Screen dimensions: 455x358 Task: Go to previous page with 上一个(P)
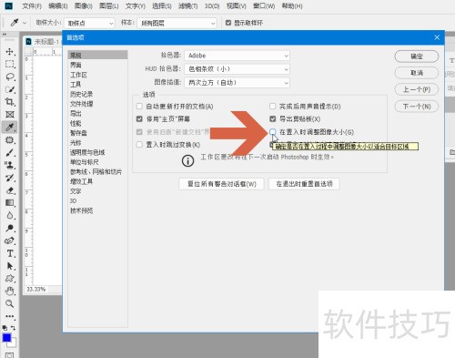click(417, 89)
